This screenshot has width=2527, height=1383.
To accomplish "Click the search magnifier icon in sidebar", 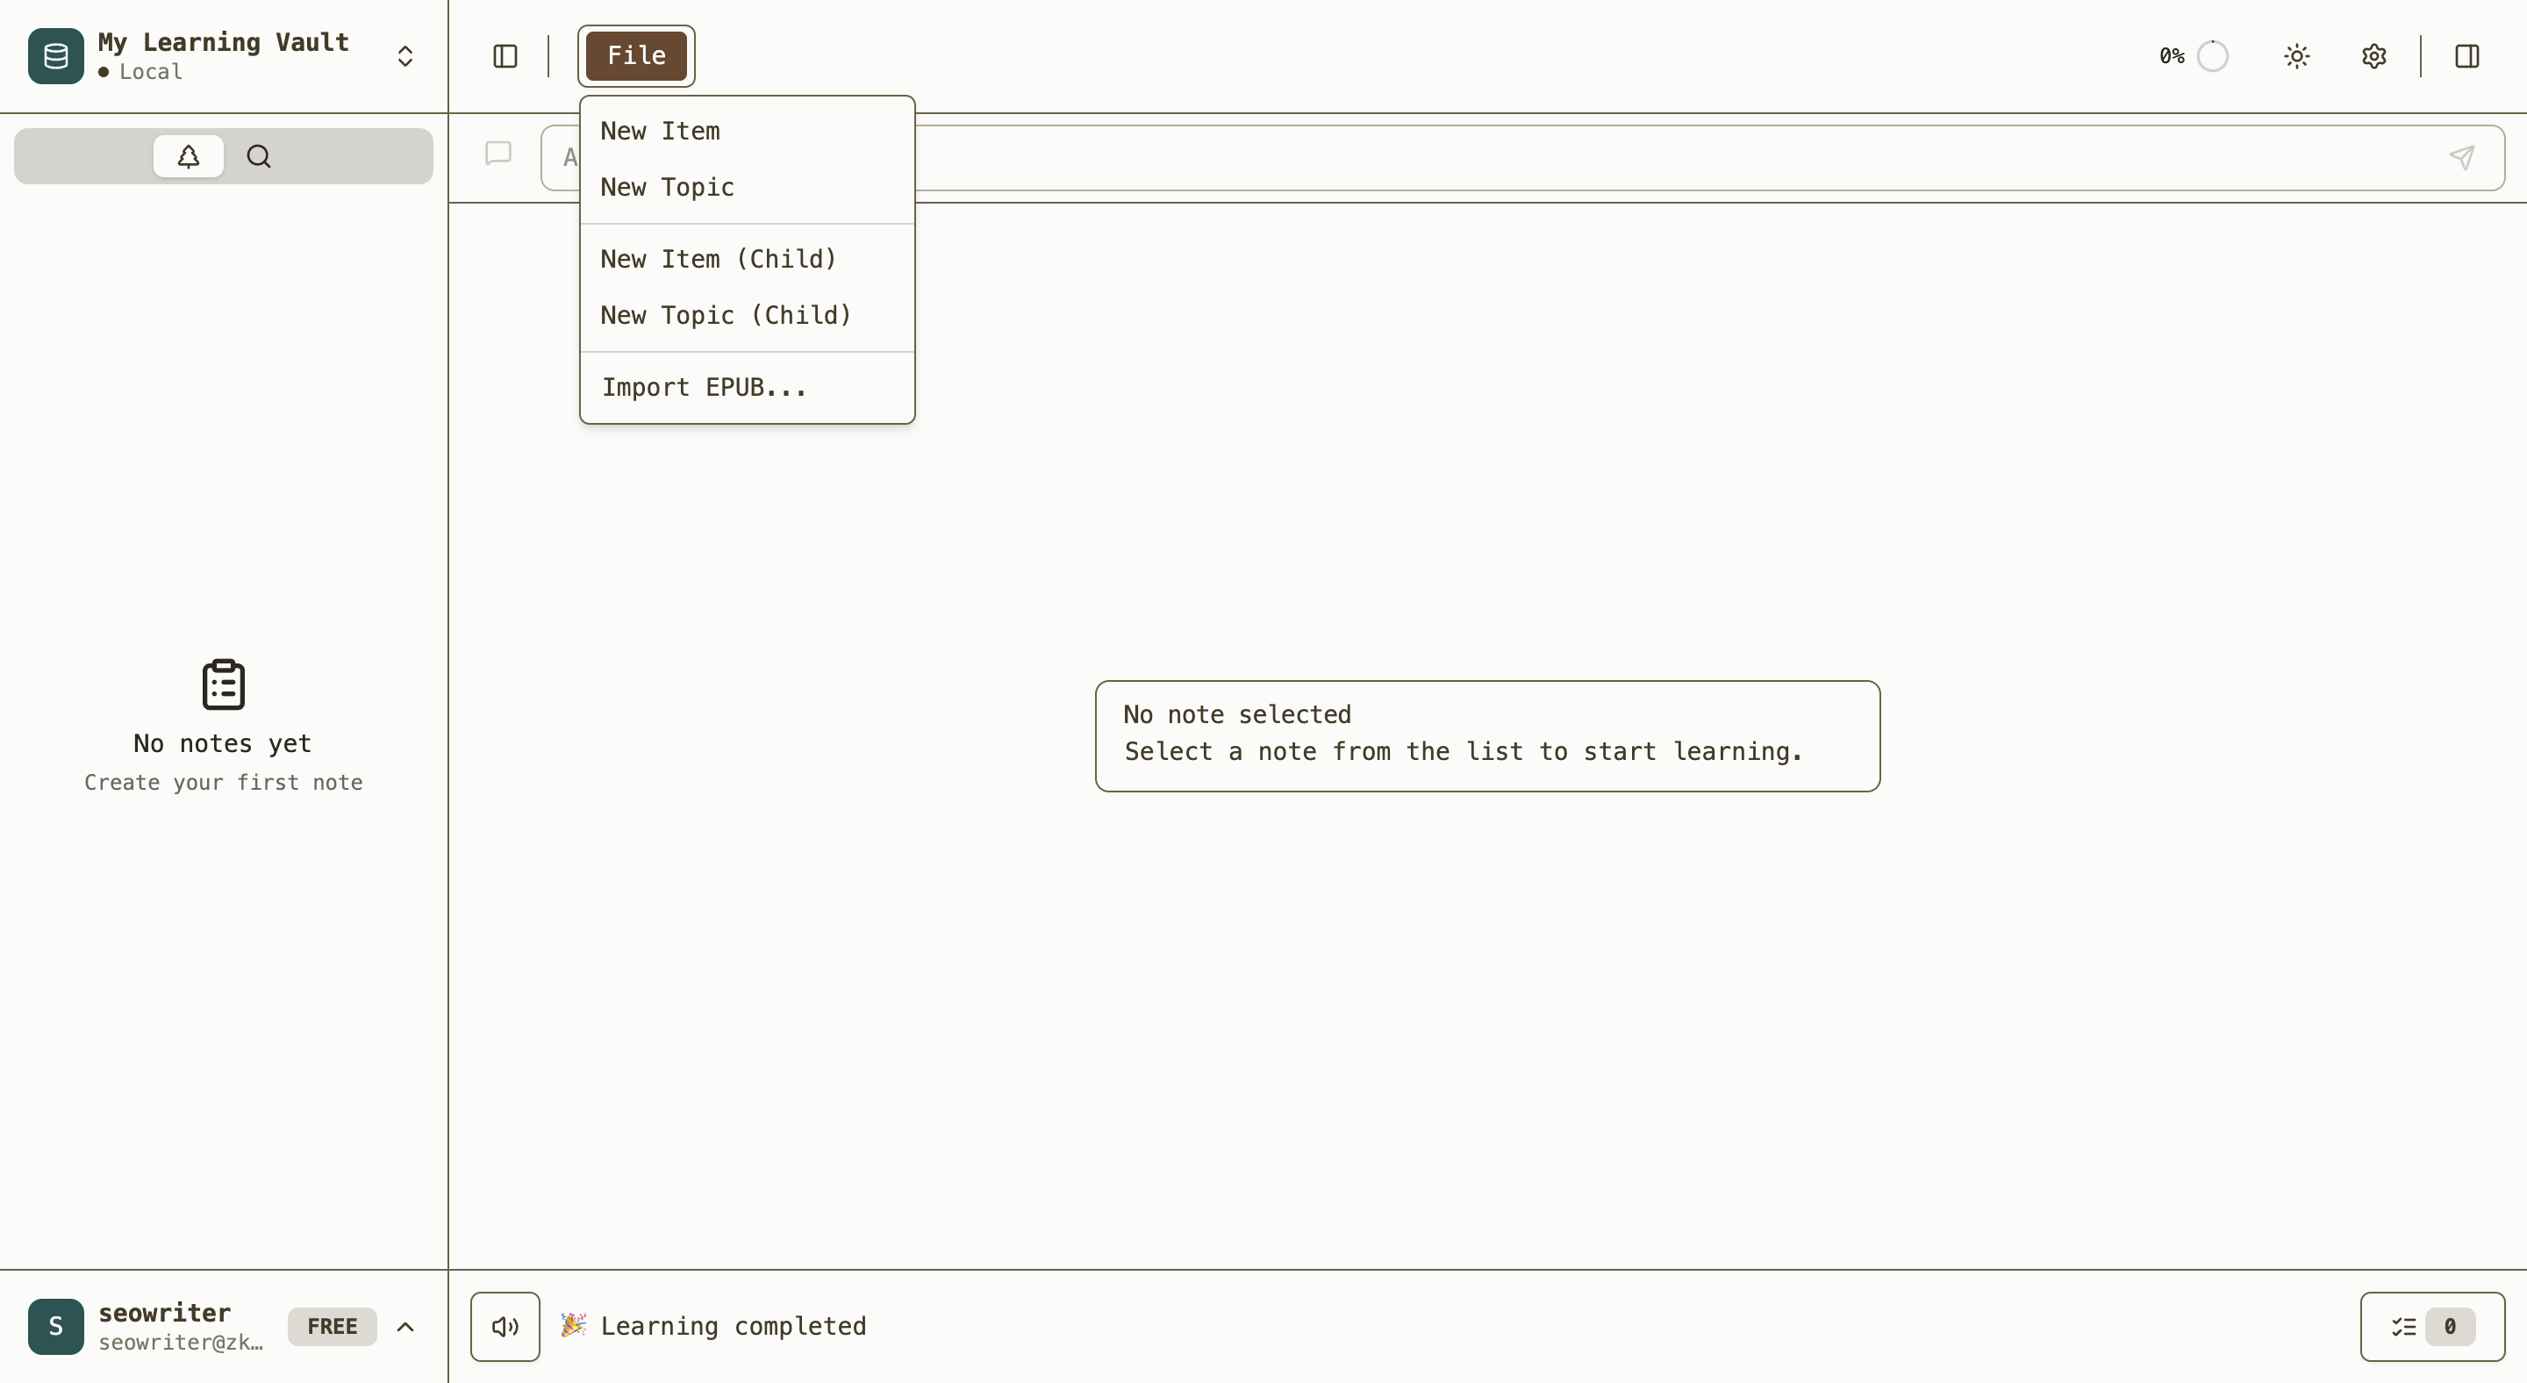I will point(259,156).
